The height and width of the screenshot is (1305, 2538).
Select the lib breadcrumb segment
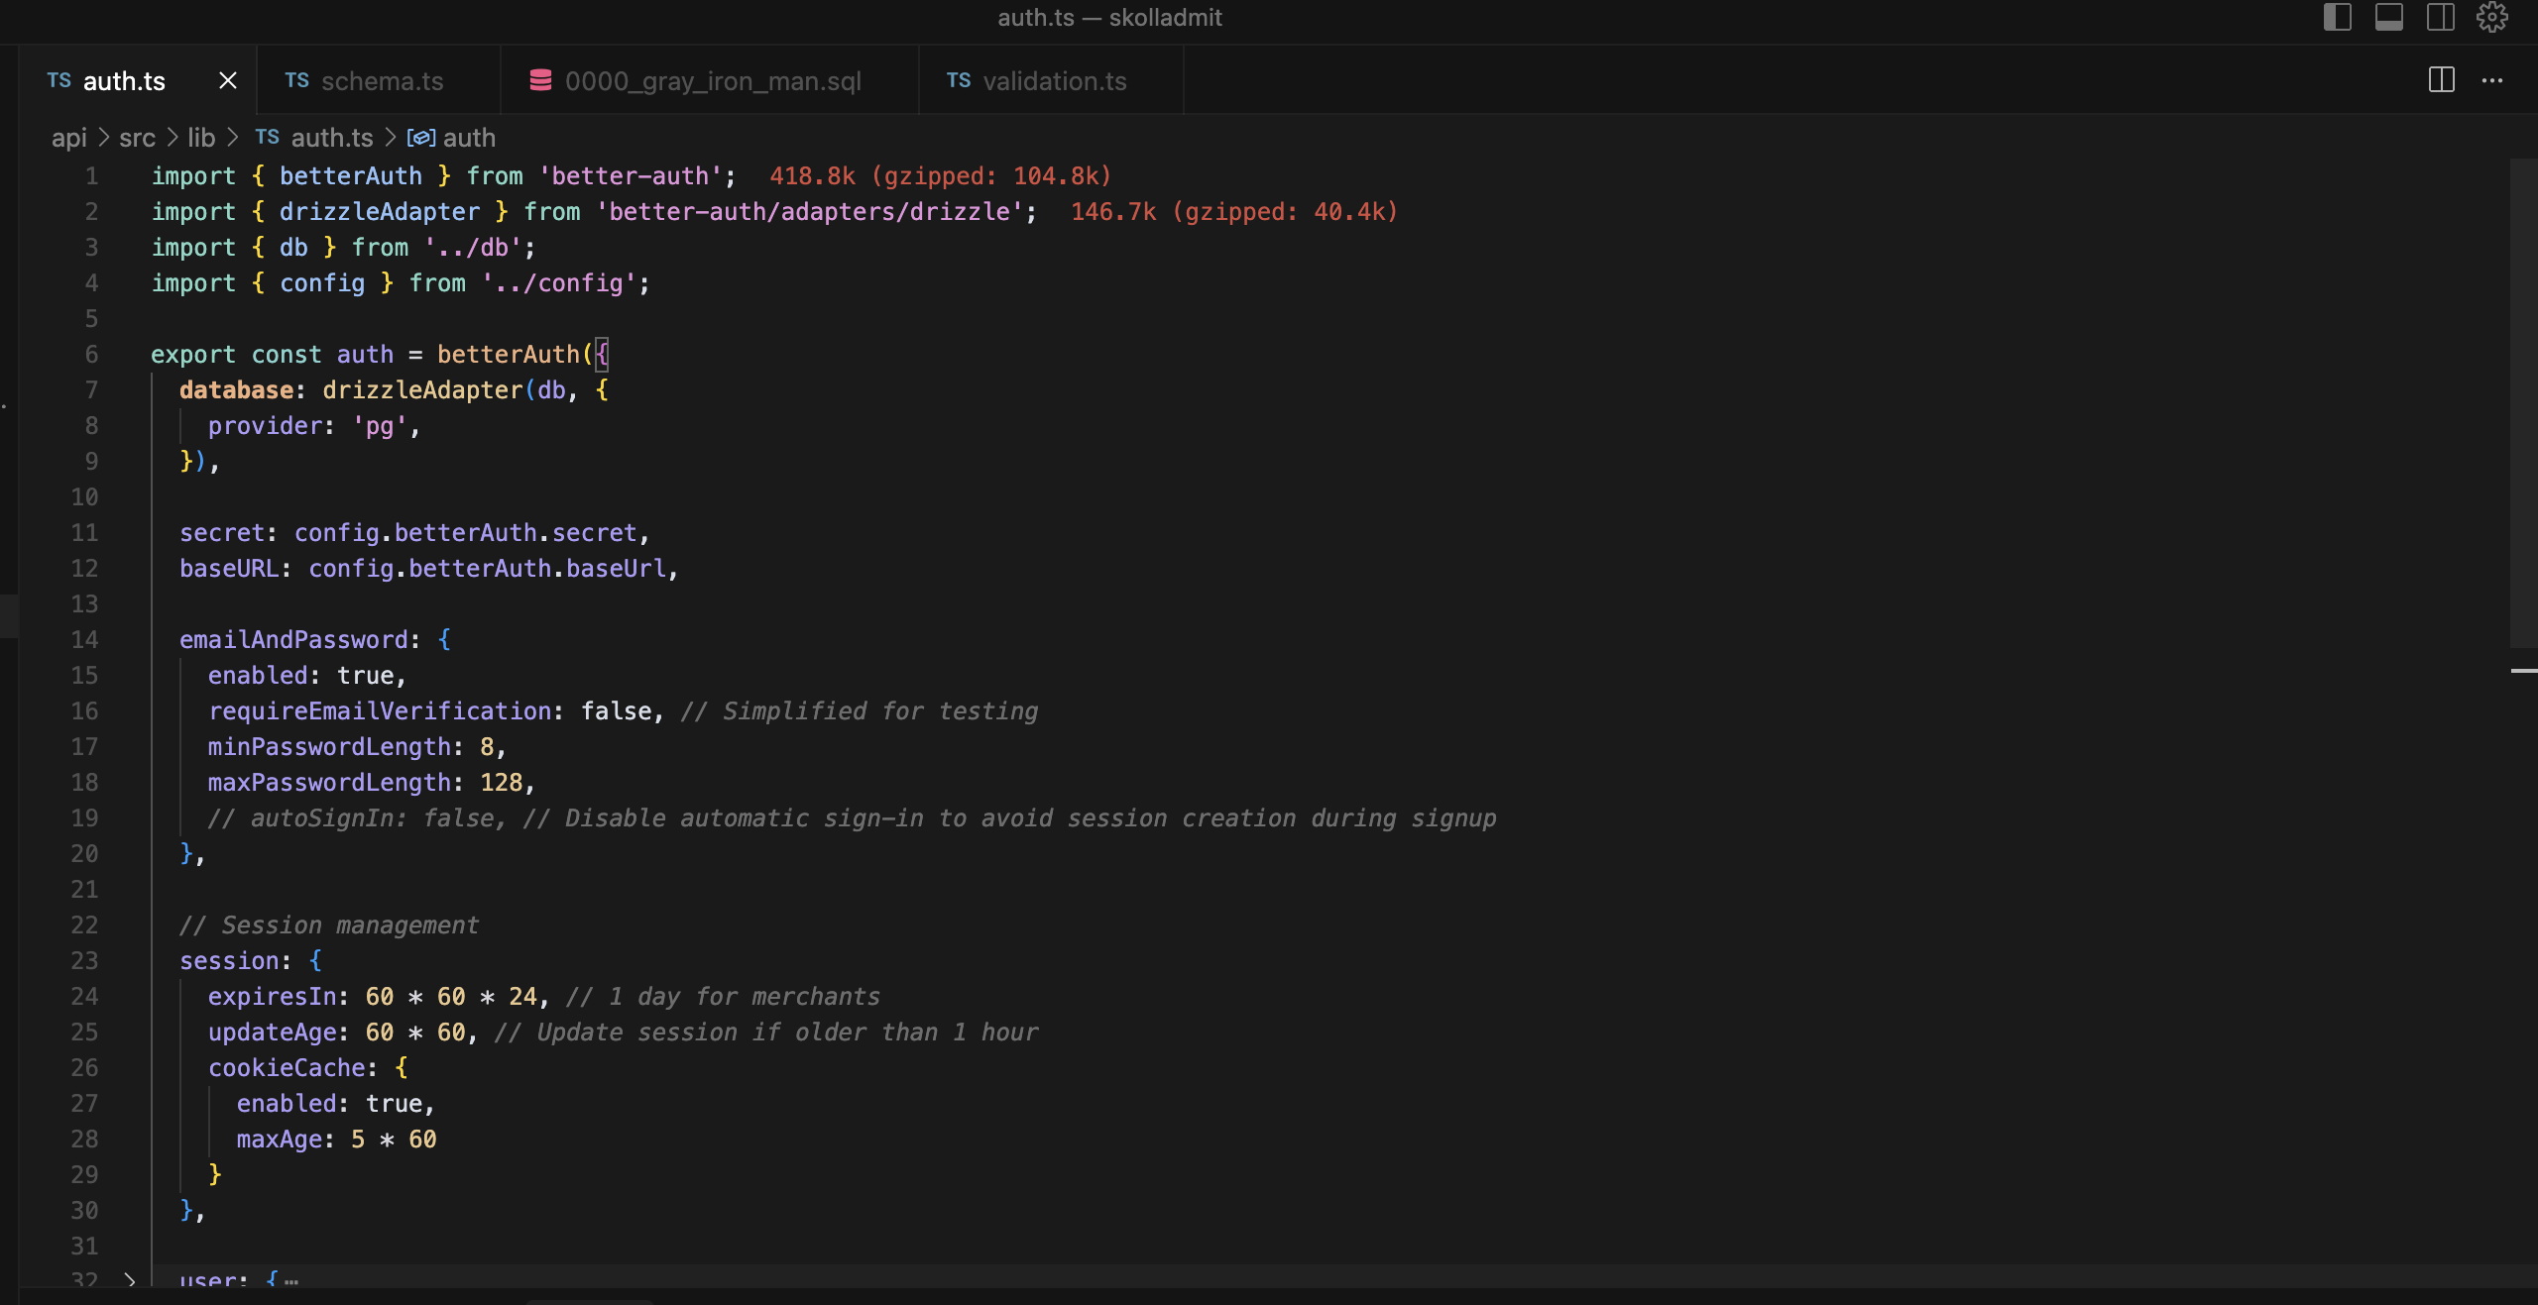[201, 138]
